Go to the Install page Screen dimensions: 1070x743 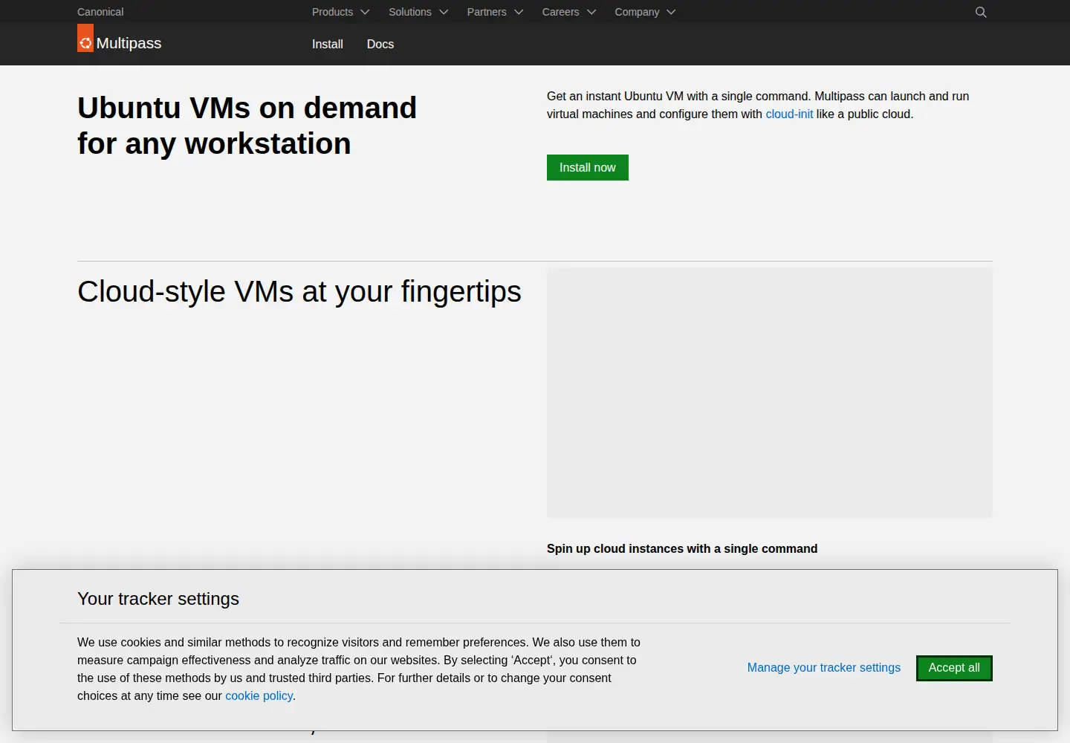click(x=328, y=44)
